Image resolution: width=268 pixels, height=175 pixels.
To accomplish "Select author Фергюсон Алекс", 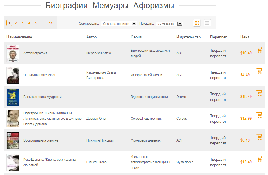I will click(99, 53).
